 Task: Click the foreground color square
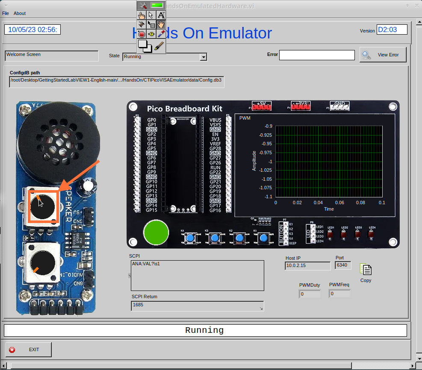pyautogui.click(x=142, y=44)
